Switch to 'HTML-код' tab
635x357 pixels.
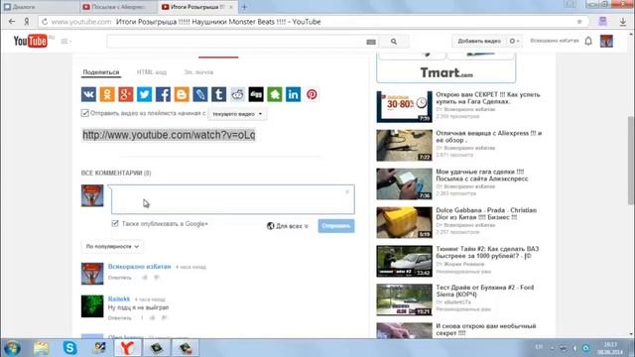tap(152, 72)
